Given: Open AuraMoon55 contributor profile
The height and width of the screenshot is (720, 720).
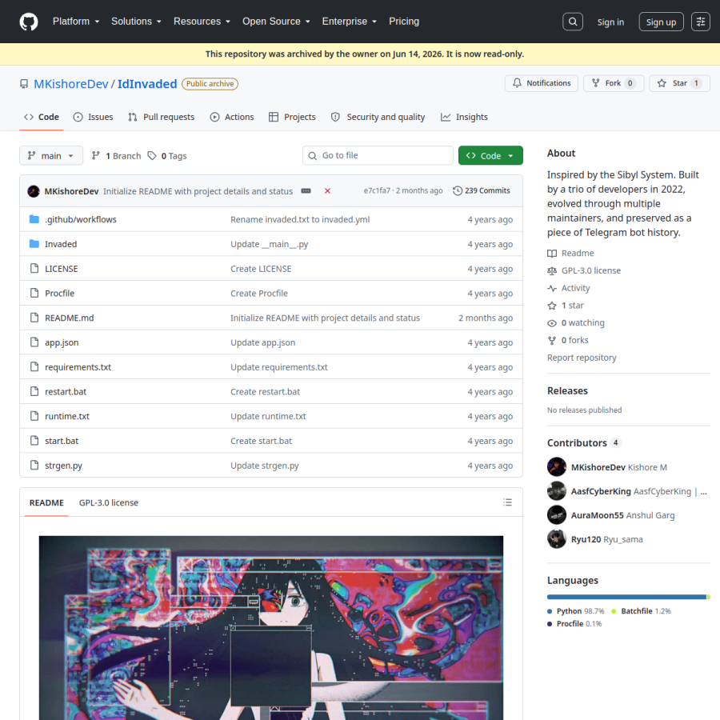Looking at the screenshot, I should coord(598,516).
